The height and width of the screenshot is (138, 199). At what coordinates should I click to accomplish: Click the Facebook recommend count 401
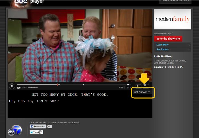(50, 126)
